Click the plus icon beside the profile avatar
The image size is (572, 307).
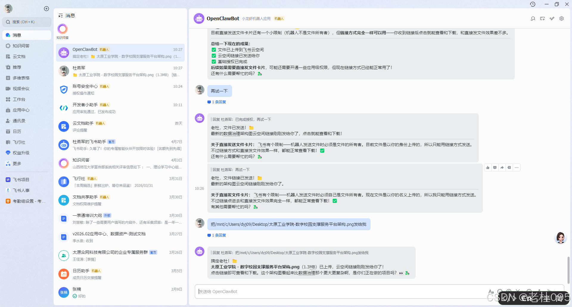46,9
